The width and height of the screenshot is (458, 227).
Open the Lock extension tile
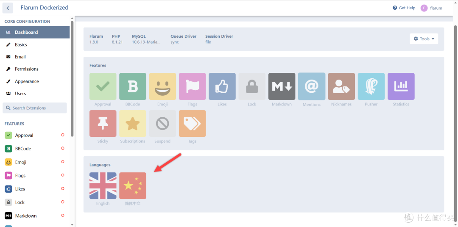point(252,86)
